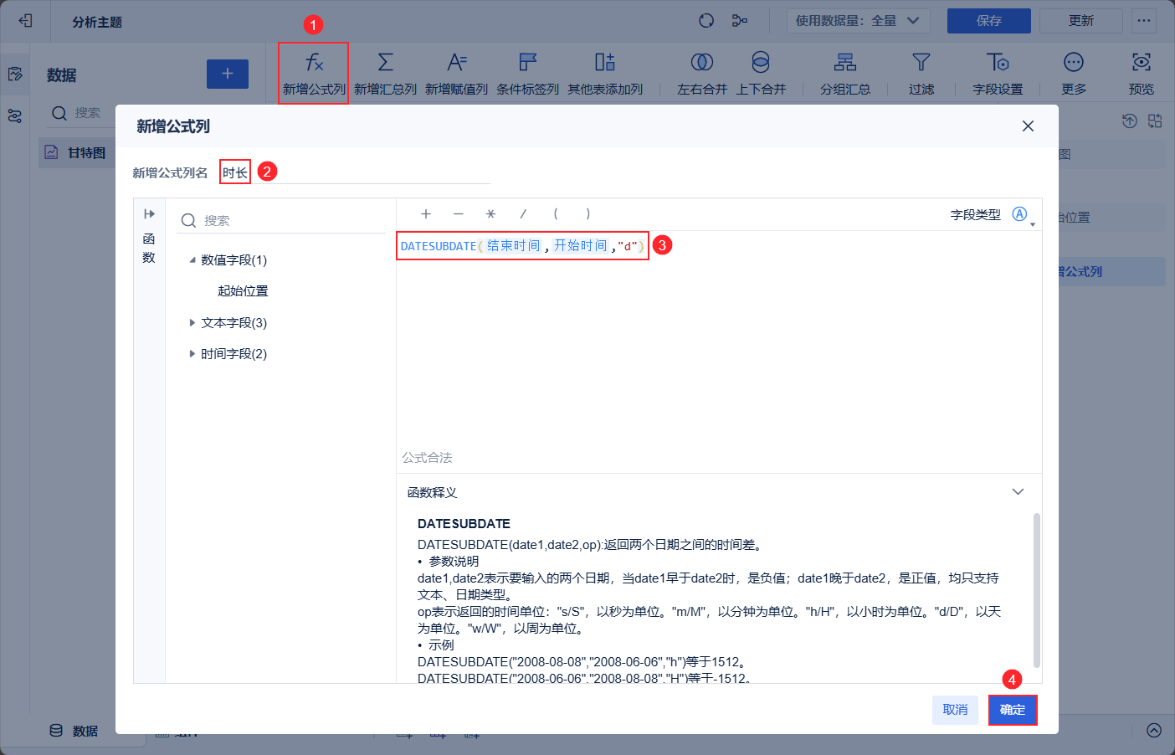Click the 函数 vertical tab label
Image resolution: width=1175 pixels, height=755 pixels.
[x=149, y=248]
